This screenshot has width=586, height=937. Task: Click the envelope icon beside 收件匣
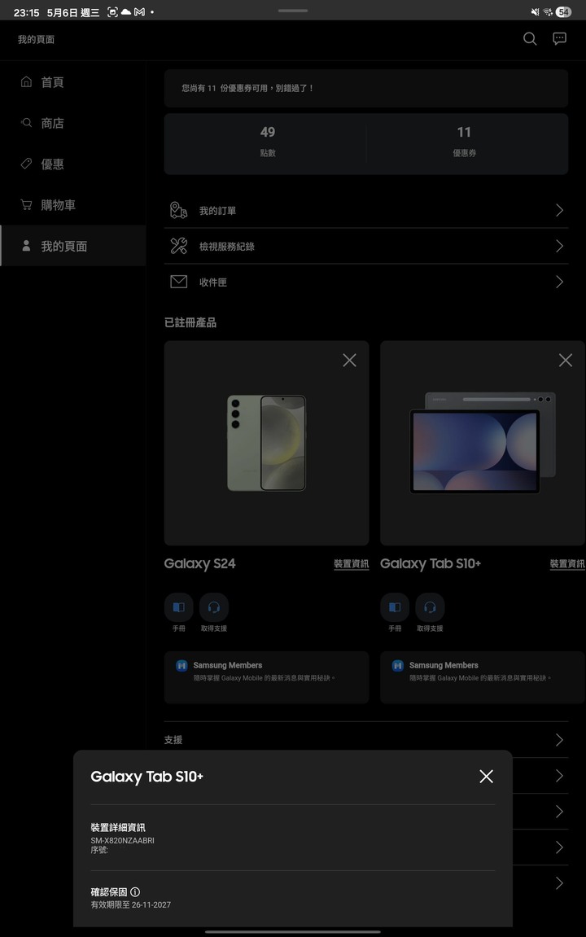(x=178, y=282)
